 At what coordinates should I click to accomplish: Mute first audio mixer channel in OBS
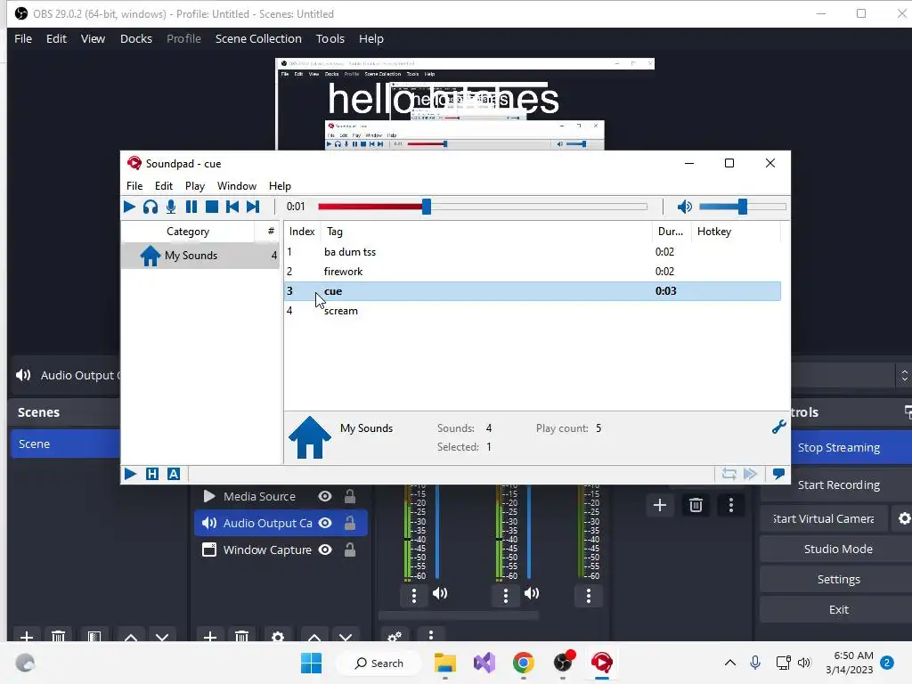click(440, 593)
